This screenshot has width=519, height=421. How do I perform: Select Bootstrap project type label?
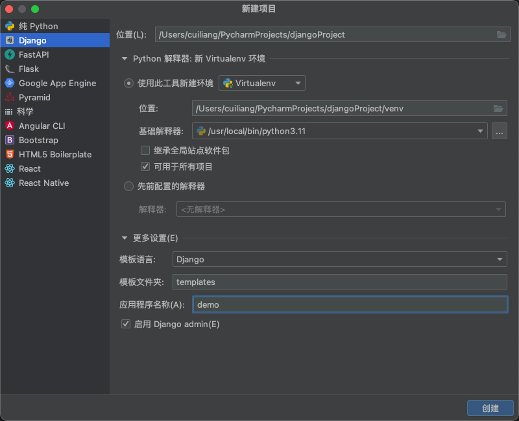click(x=38, y=140)
